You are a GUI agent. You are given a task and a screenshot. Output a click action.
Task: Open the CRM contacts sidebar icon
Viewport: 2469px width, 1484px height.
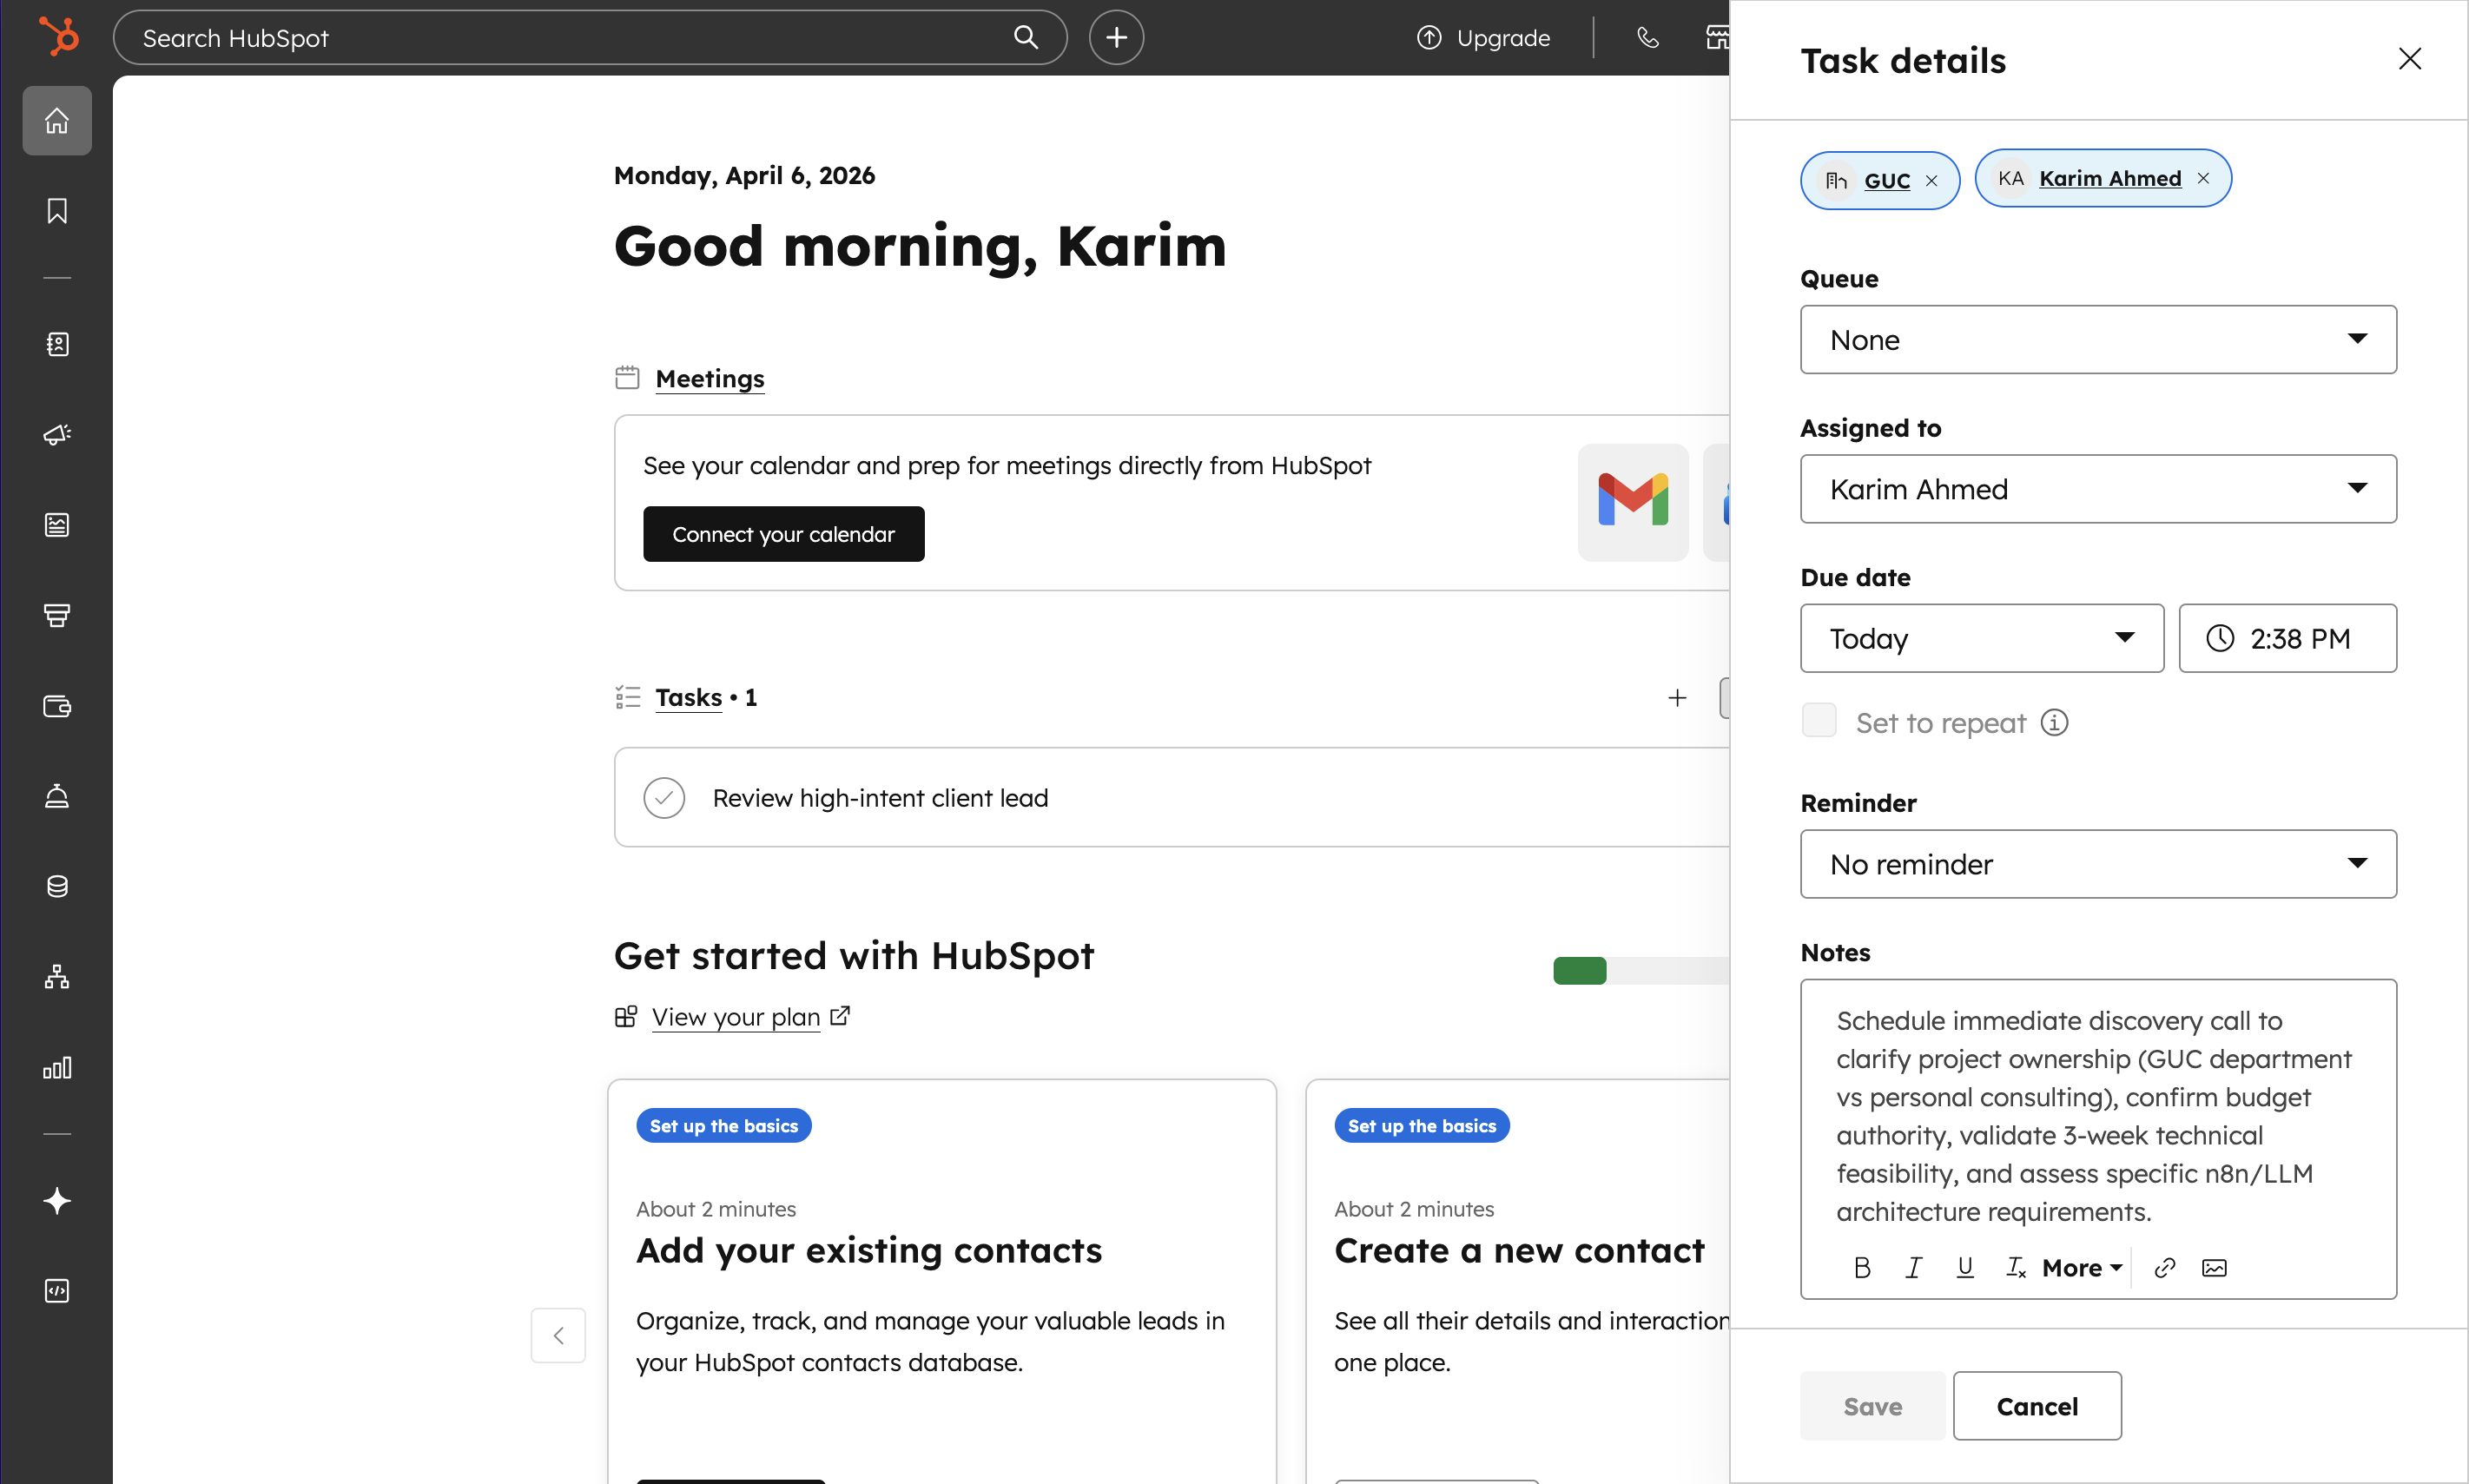point(57,344)
